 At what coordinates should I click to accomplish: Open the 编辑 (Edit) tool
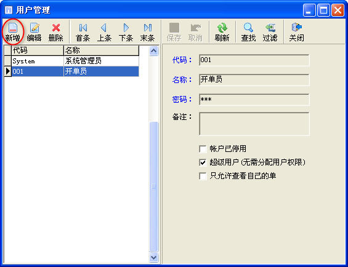point(34,32)
